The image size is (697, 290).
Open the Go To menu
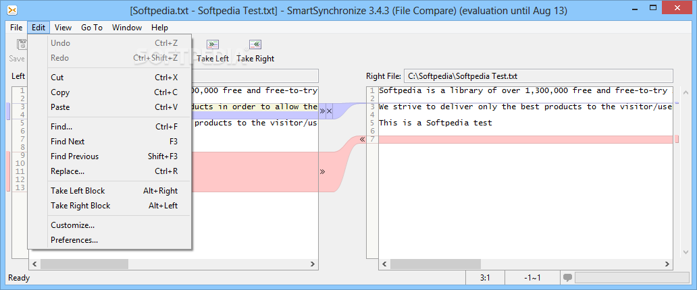point(92,28)
